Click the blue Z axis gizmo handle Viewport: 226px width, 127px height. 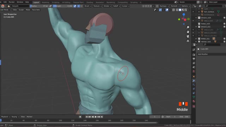pos(184,14)
